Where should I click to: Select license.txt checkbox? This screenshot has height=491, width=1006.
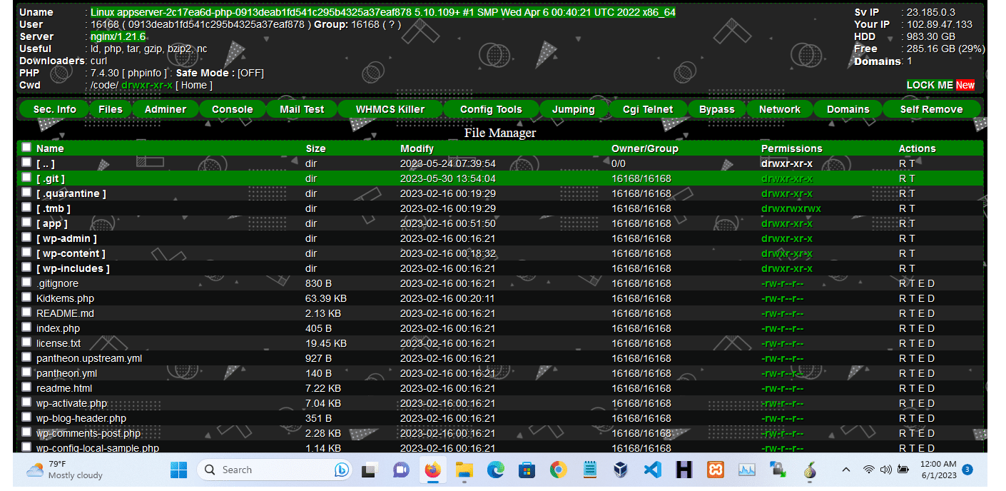[x=26, y=343]
